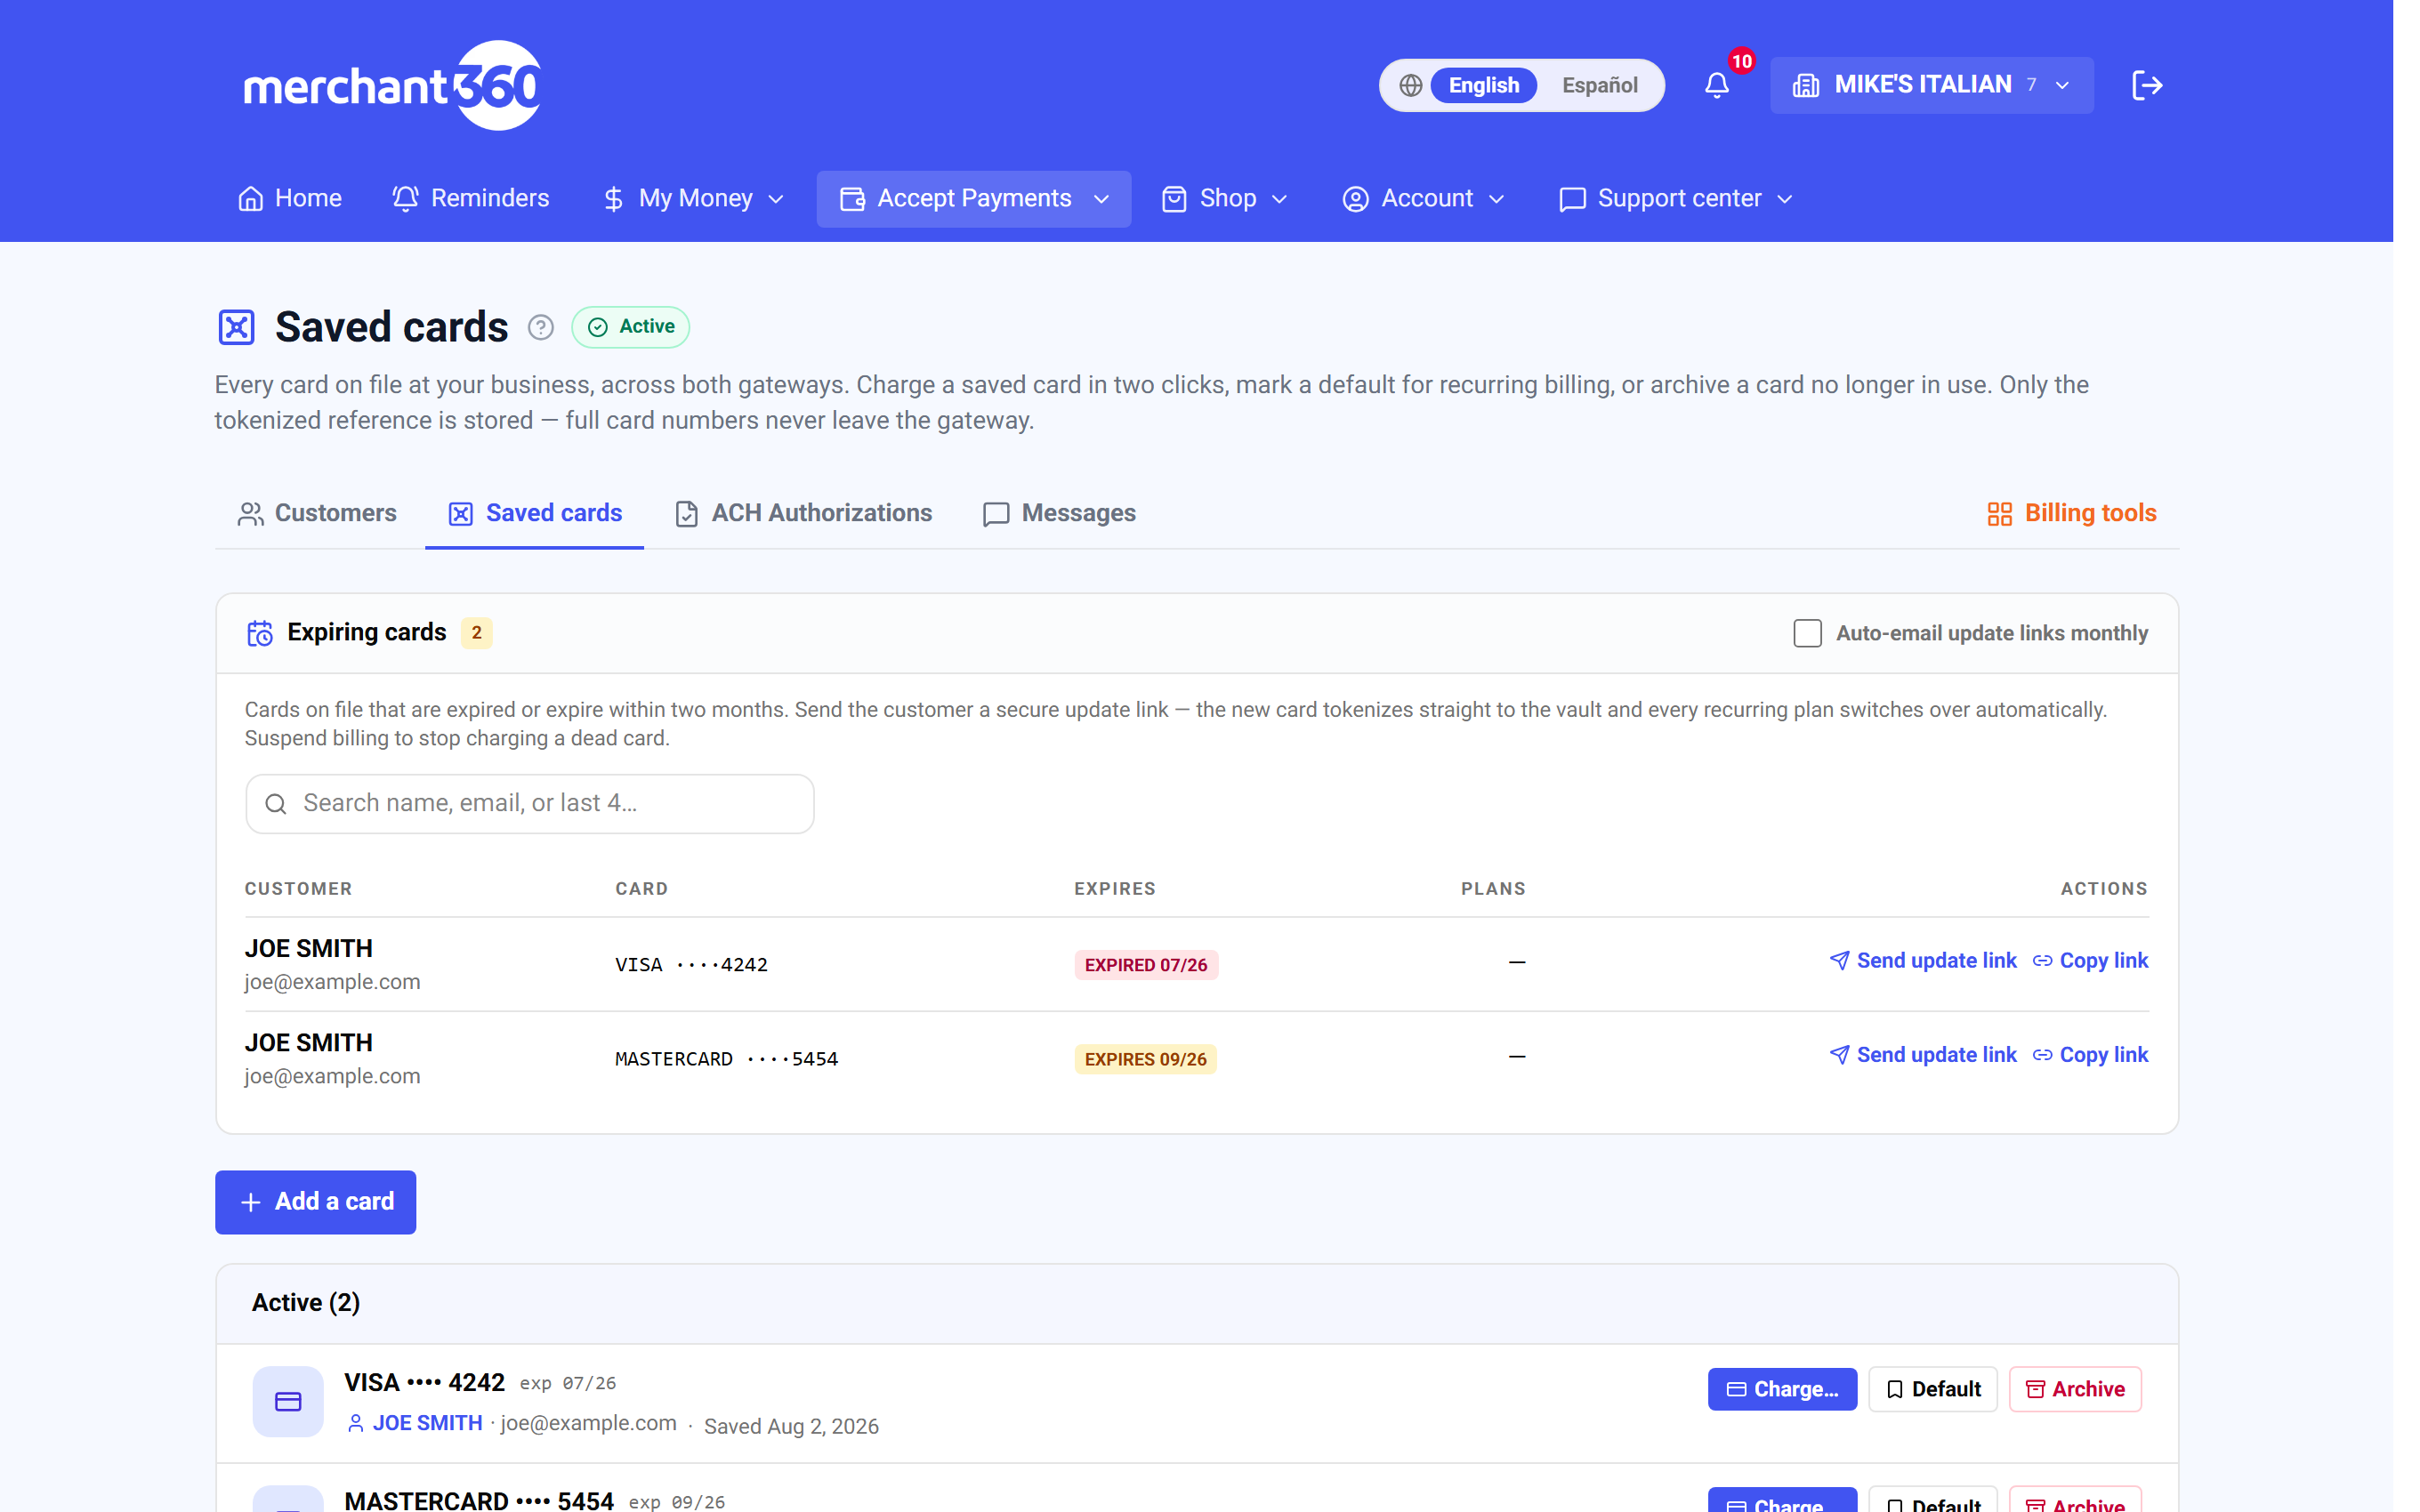Charge the VISA •••• 4242 card
Viewport: 2420px width, 1512px height.
[1782, 1389]
